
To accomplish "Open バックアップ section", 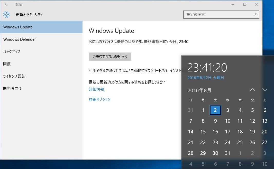I will [41, 51].
